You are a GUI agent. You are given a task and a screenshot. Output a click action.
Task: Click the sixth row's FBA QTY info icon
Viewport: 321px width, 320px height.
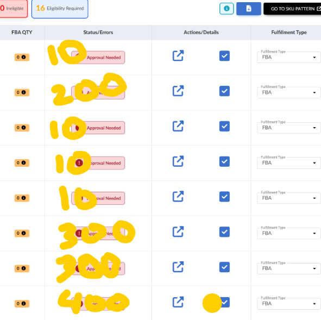point(23,233)
